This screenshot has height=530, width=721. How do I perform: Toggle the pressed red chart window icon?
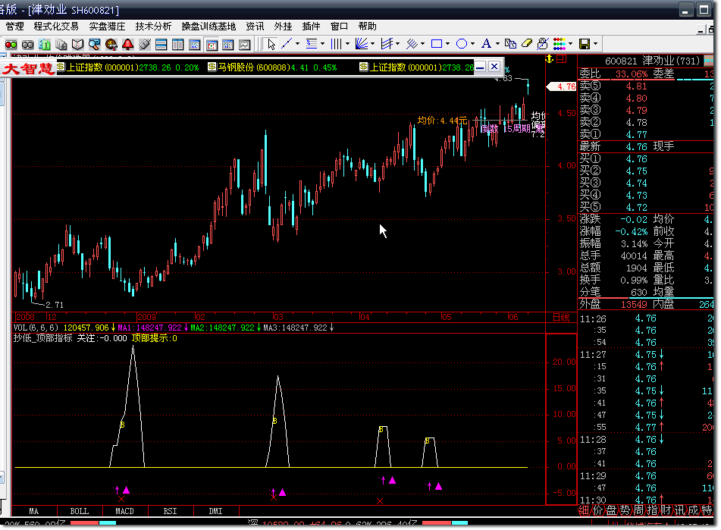[212, 44]
